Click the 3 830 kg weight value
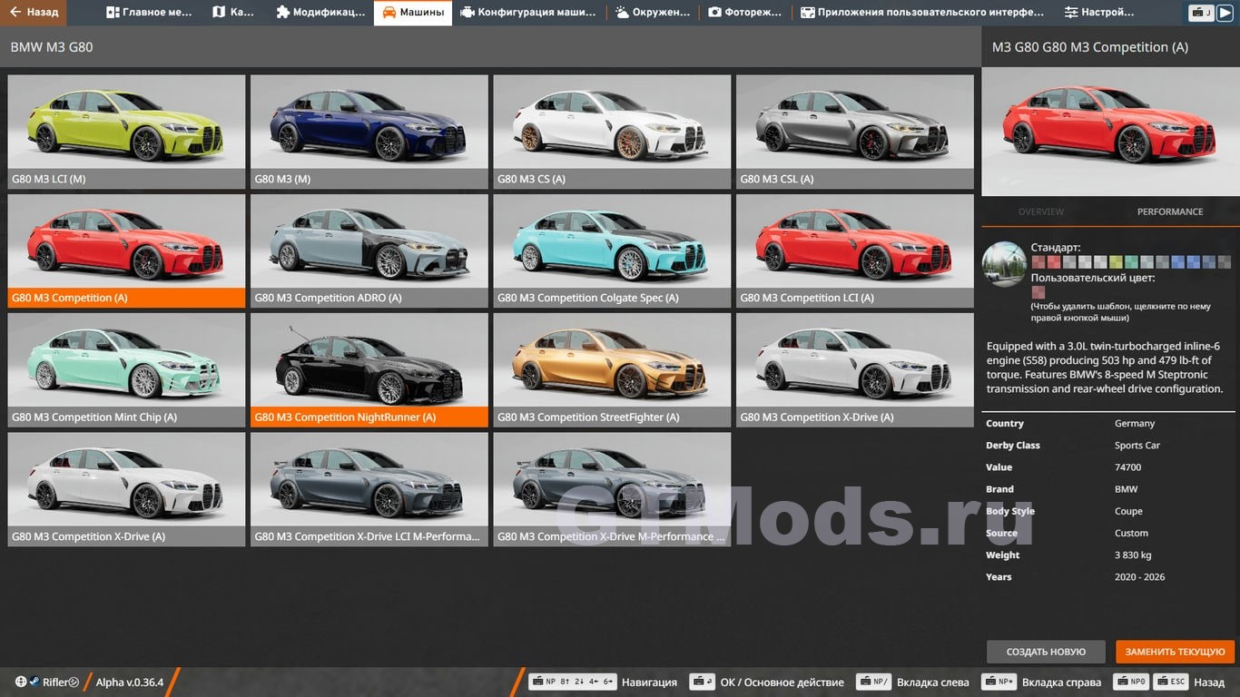Screen dimensions: 1240x697 click(1133, 555)
